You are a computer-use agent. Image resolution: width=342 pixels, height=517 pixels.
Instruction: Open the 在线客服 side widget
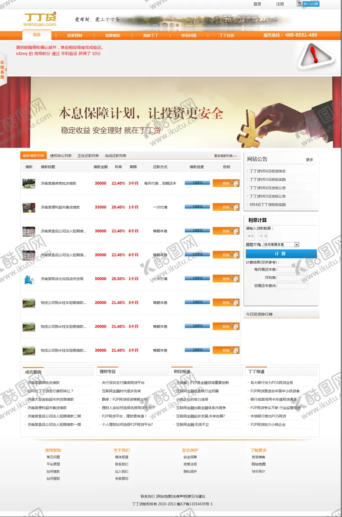(x=3, y=70)
